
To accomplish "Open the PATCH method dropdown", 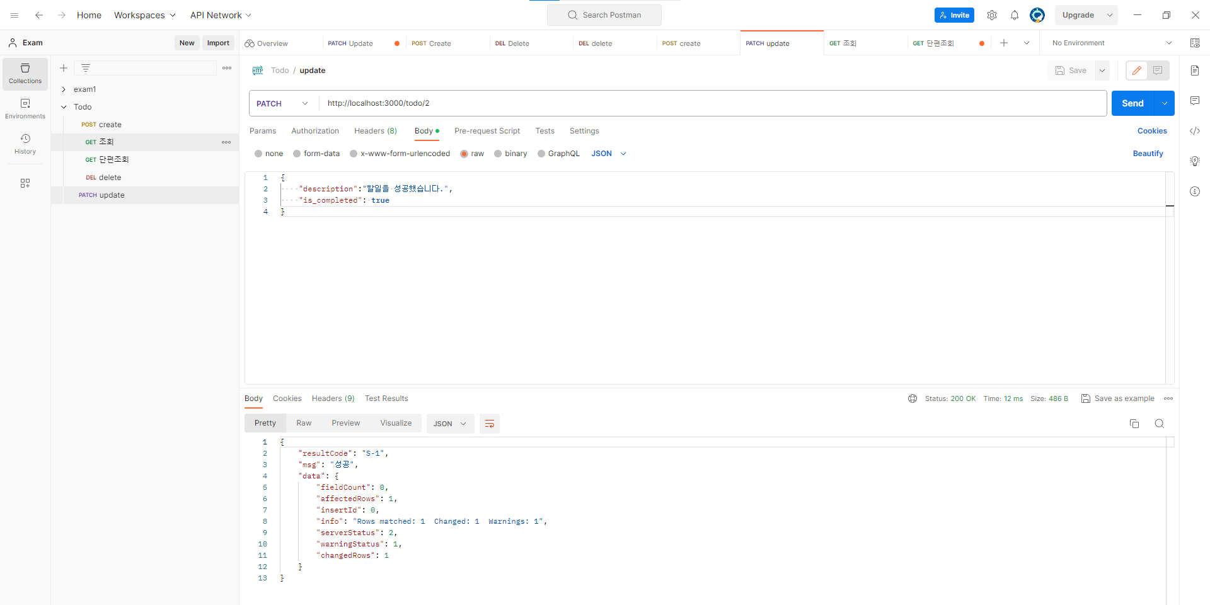I will click(284, 103).
